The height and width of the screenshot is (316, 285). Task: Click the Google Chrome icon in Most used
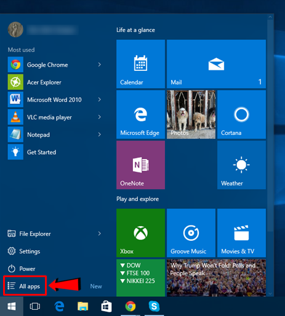tap(15, 65)
